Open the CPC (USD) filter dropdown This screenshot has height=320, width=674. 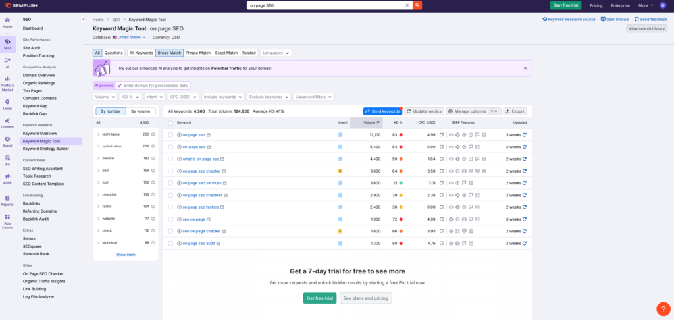point(184,97)
